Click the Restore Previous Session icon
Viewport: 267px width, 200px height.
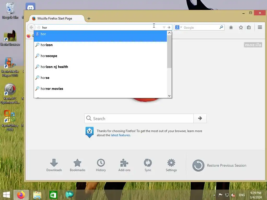click(198, 165)
